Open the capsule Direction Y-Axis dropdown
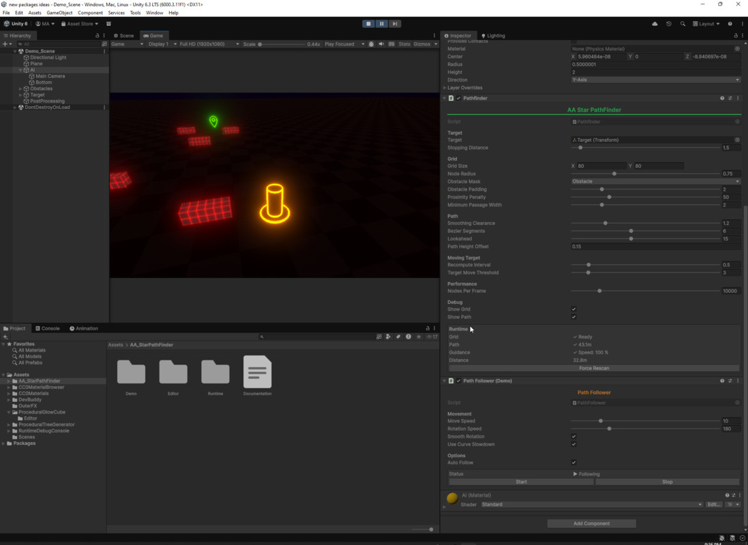This screenshot has width=748, height=545. 655,80
